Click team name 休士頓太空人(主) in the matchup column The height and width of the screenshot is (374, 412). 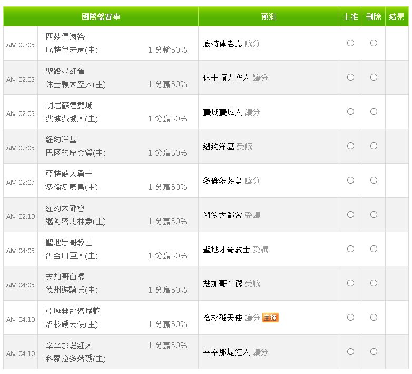tap(75, 84)
